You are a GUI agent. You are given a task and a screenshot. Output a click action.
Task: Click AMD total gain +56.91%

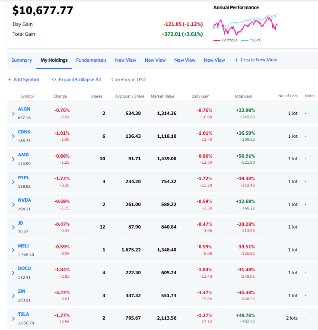(x=245, y=156)
